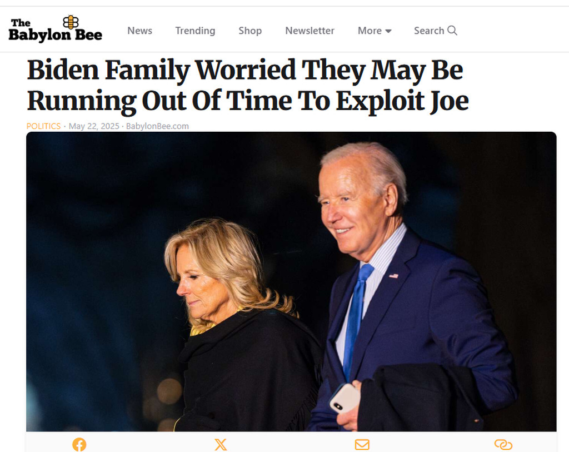569x452 pixels.
Task: Open the News section
Action: tap(139, 31)
